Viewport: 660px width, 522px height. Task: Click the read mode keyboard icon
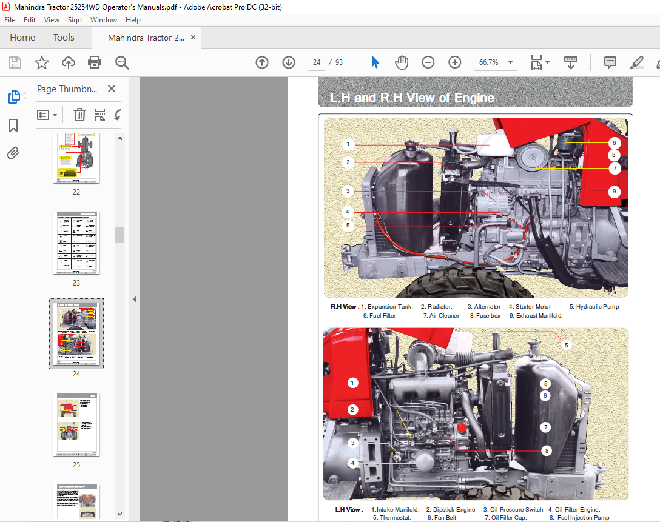pyautogui.click(x=571, y=62)
